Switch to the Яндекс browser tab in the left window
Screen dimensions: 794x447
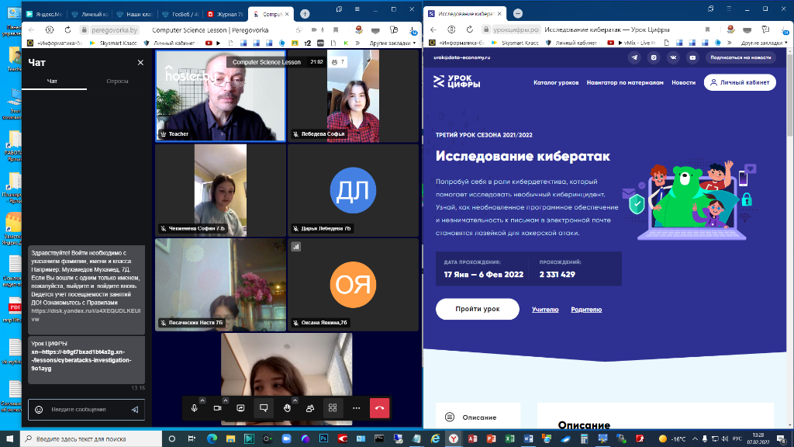tap(44, 14)
